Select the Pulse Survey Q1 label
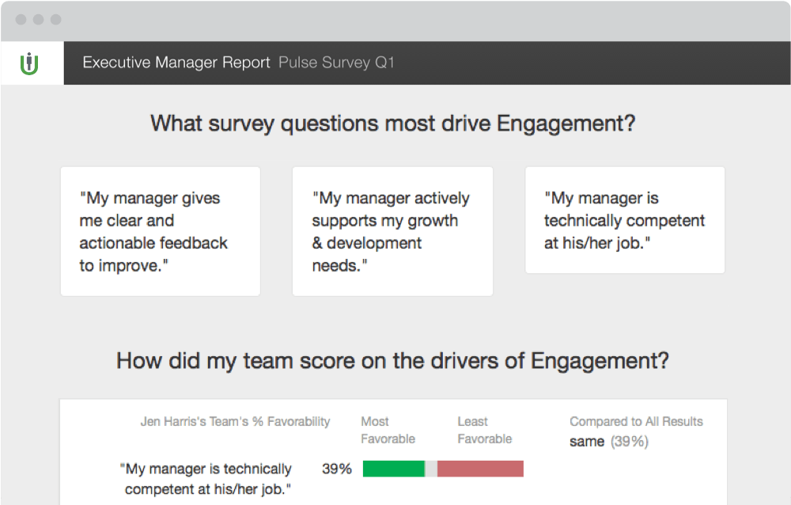791x505 pixels. (x=336, y=63)
